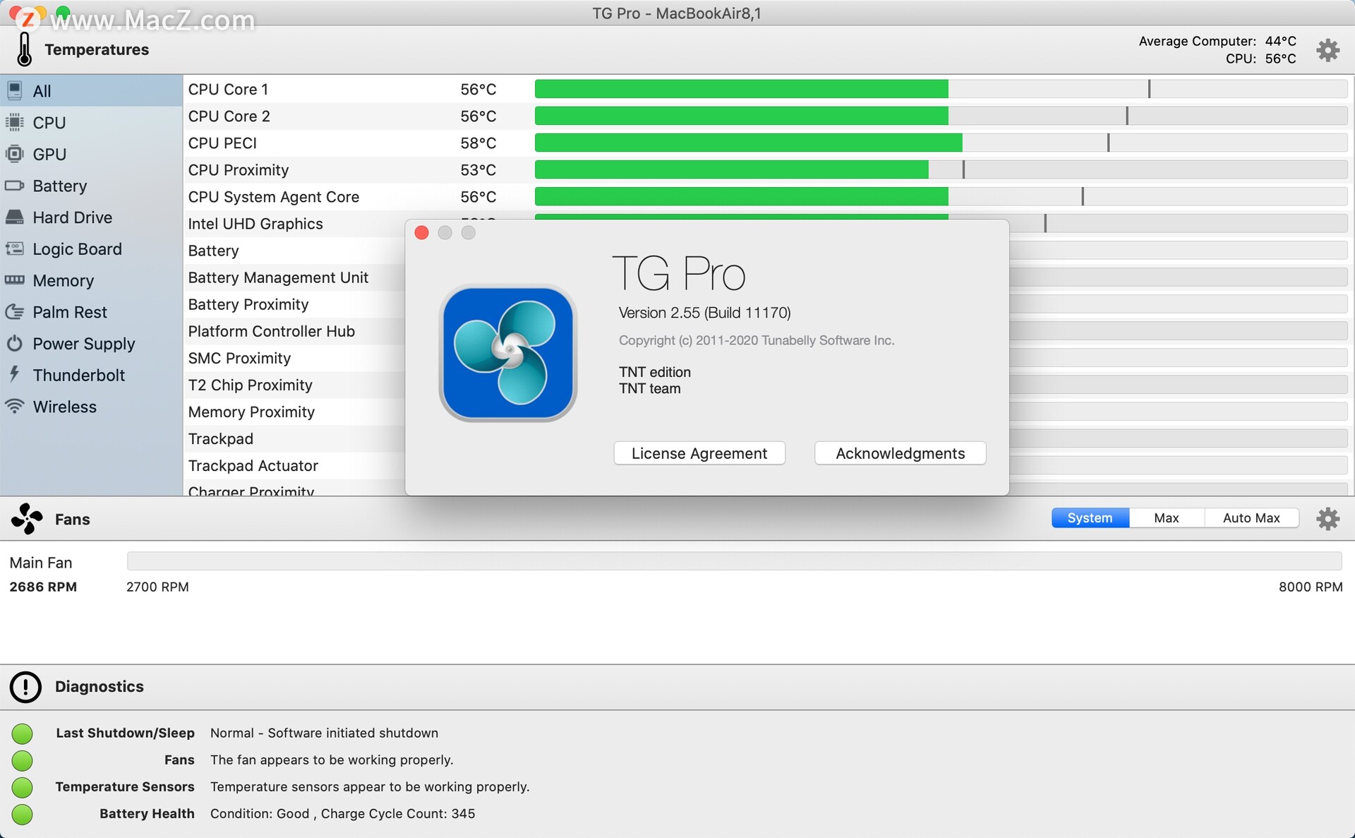Switch fan mode to System
The image size is (1355, 838).
tap(1090, 517)
